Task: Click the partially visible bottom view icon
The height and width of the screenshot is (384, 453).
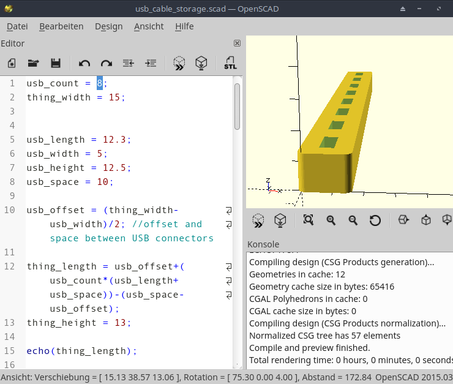Action: click(447, 220)
